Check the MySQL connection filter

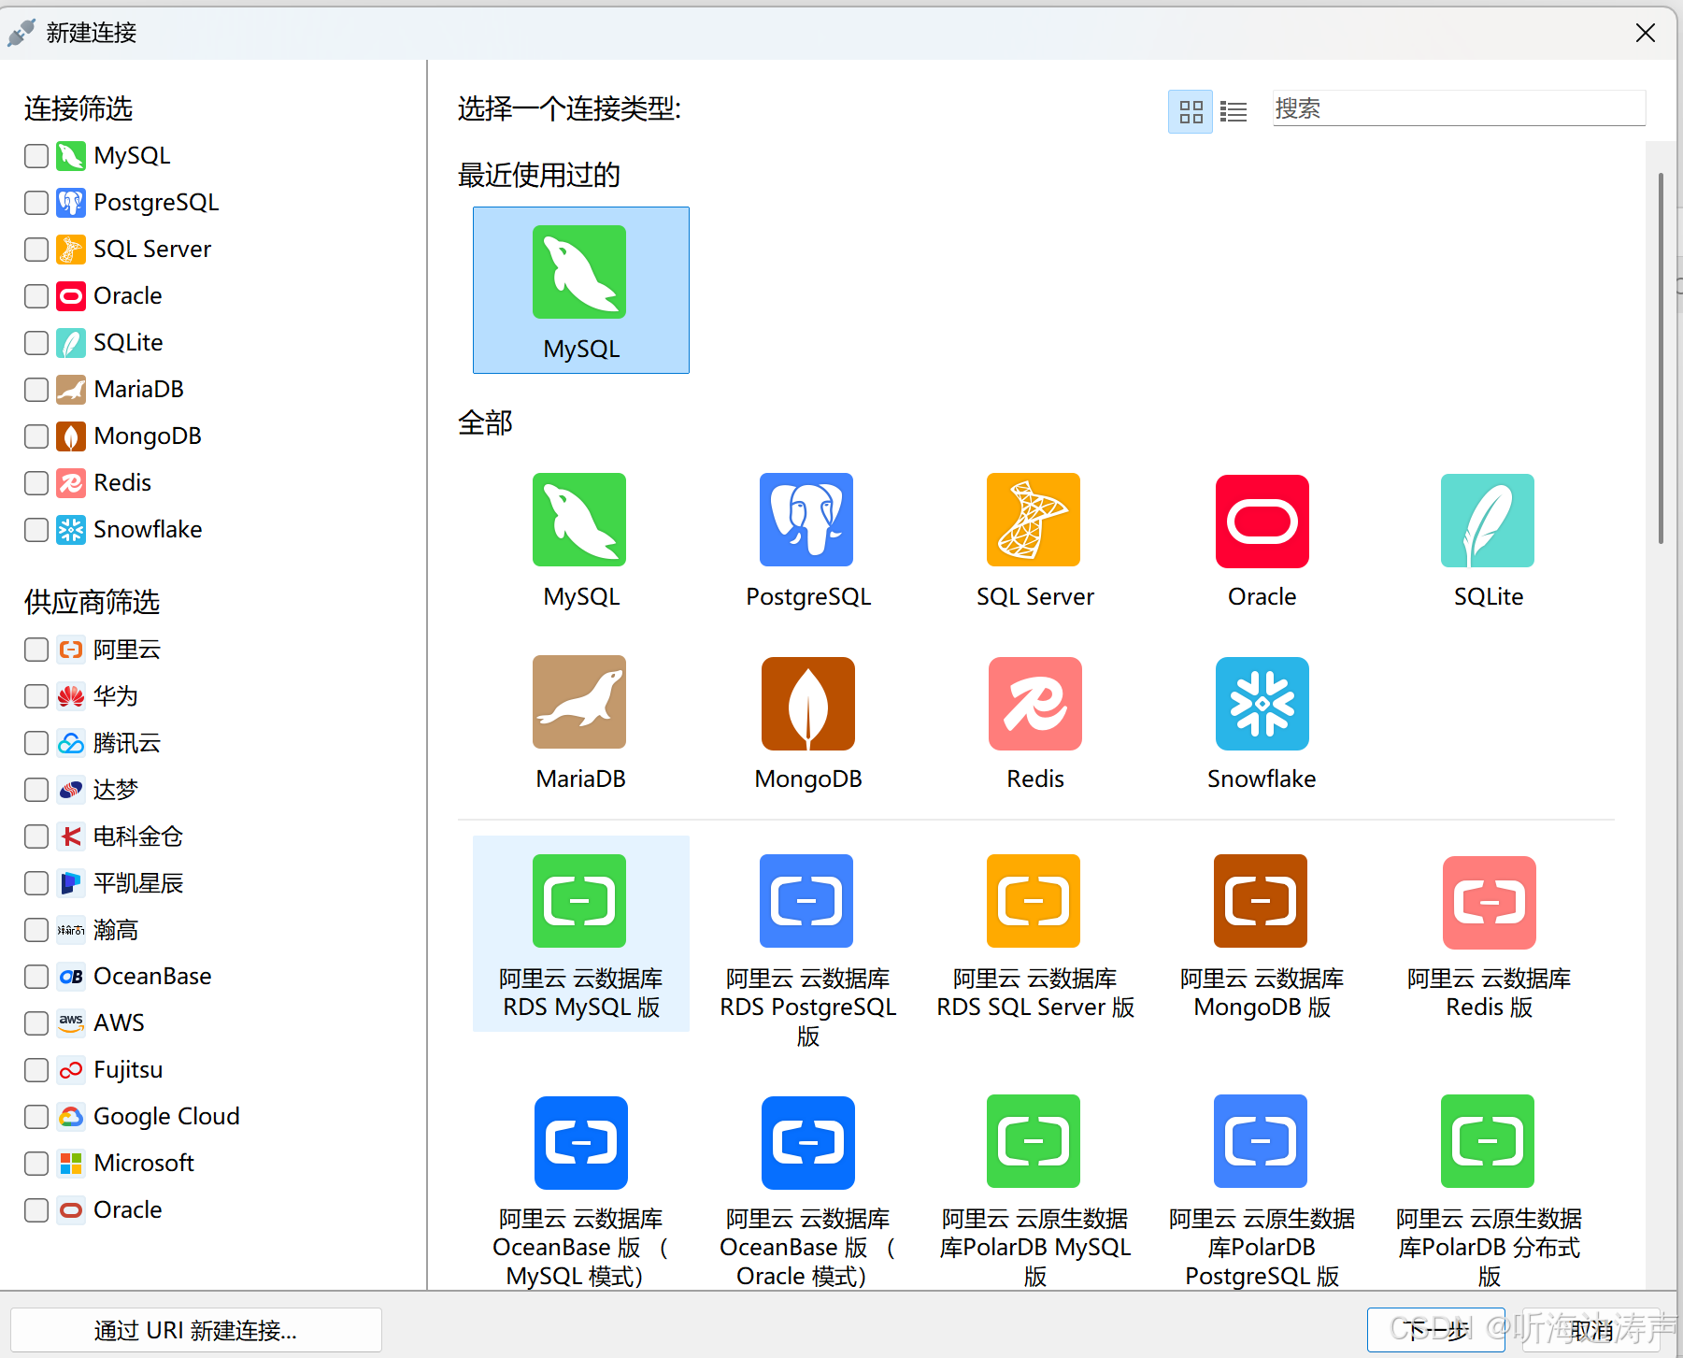pos(36,156)
